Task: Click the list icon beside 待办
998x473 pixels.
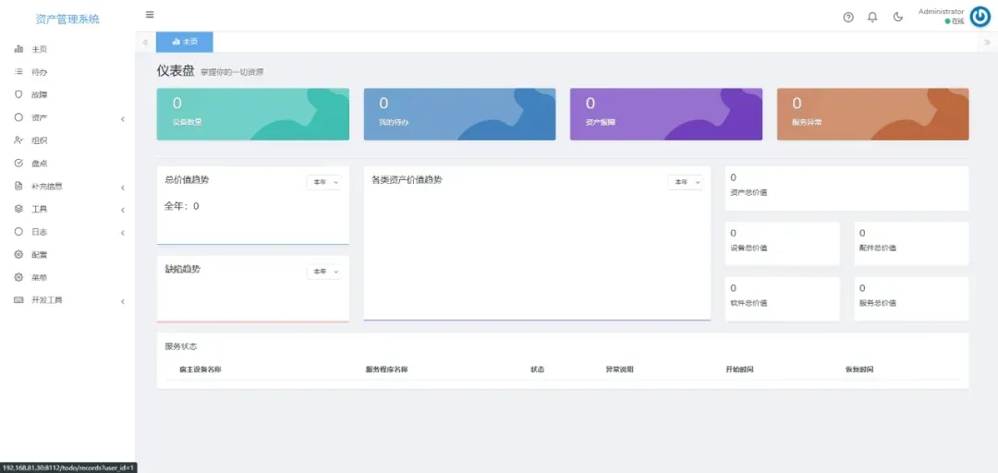Action: [18, 72]
